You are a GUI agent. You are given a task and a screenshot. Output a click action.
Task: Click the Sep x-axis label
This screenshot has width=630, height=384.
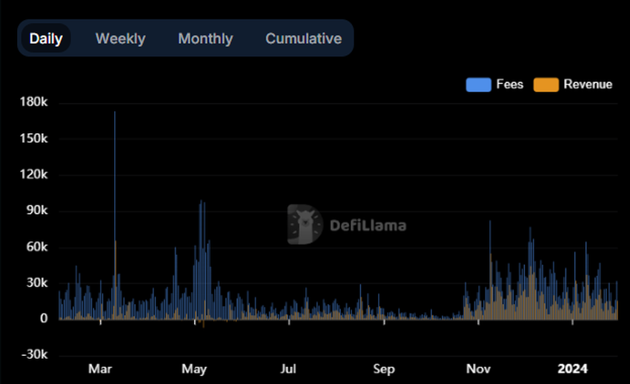tap(384, 369)
